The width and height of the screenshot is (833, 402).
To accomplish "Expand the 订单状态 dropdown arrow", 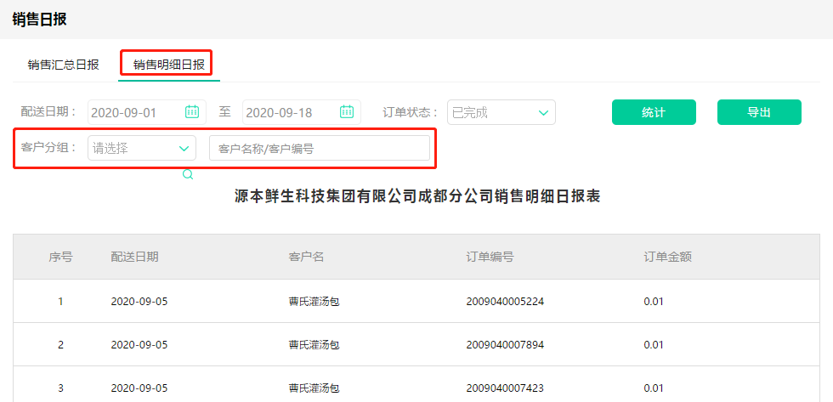I will coord(543,112).
